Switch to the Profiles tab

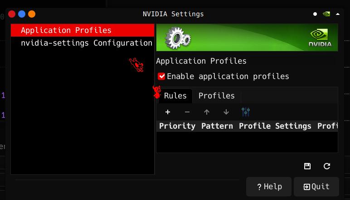[216, 96]
